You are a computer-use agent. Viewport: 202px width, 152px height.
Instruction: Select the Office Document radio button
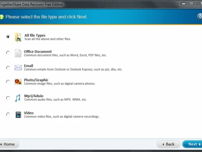8,53
